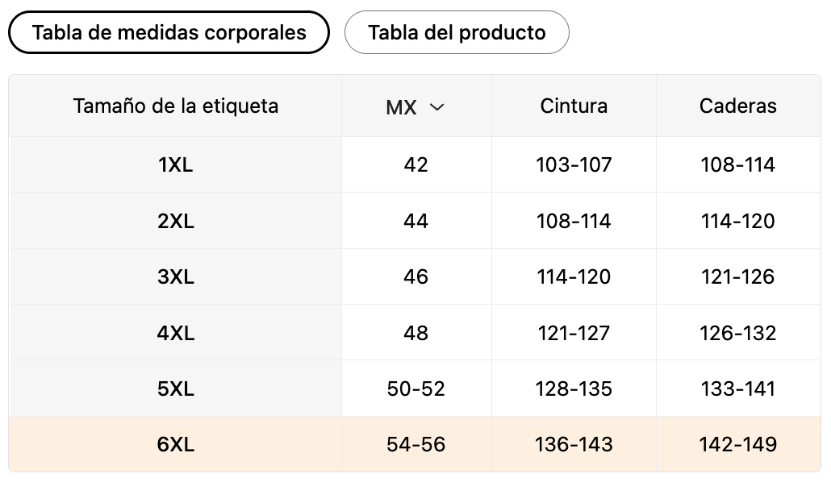
Task: Select the 3XL size row label
Action: point(176,276)
